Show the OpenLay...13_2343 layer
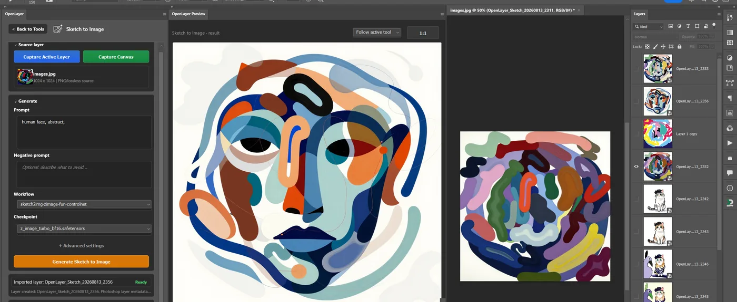 pyautogui.click(x=636, y=232)
